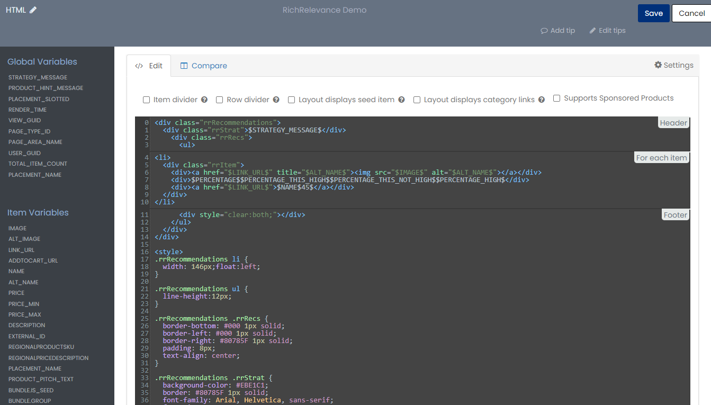
Task: Click the help icon beside Item divider
Action: [204, 100]
